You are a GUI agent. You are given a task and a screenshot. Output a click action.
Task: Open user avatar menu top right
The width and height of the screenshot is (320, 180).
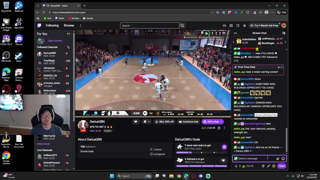pos(284,25)
